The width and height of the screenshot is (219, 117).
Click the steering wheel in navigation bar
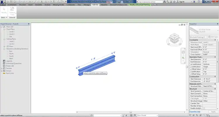tap(183, 52)
